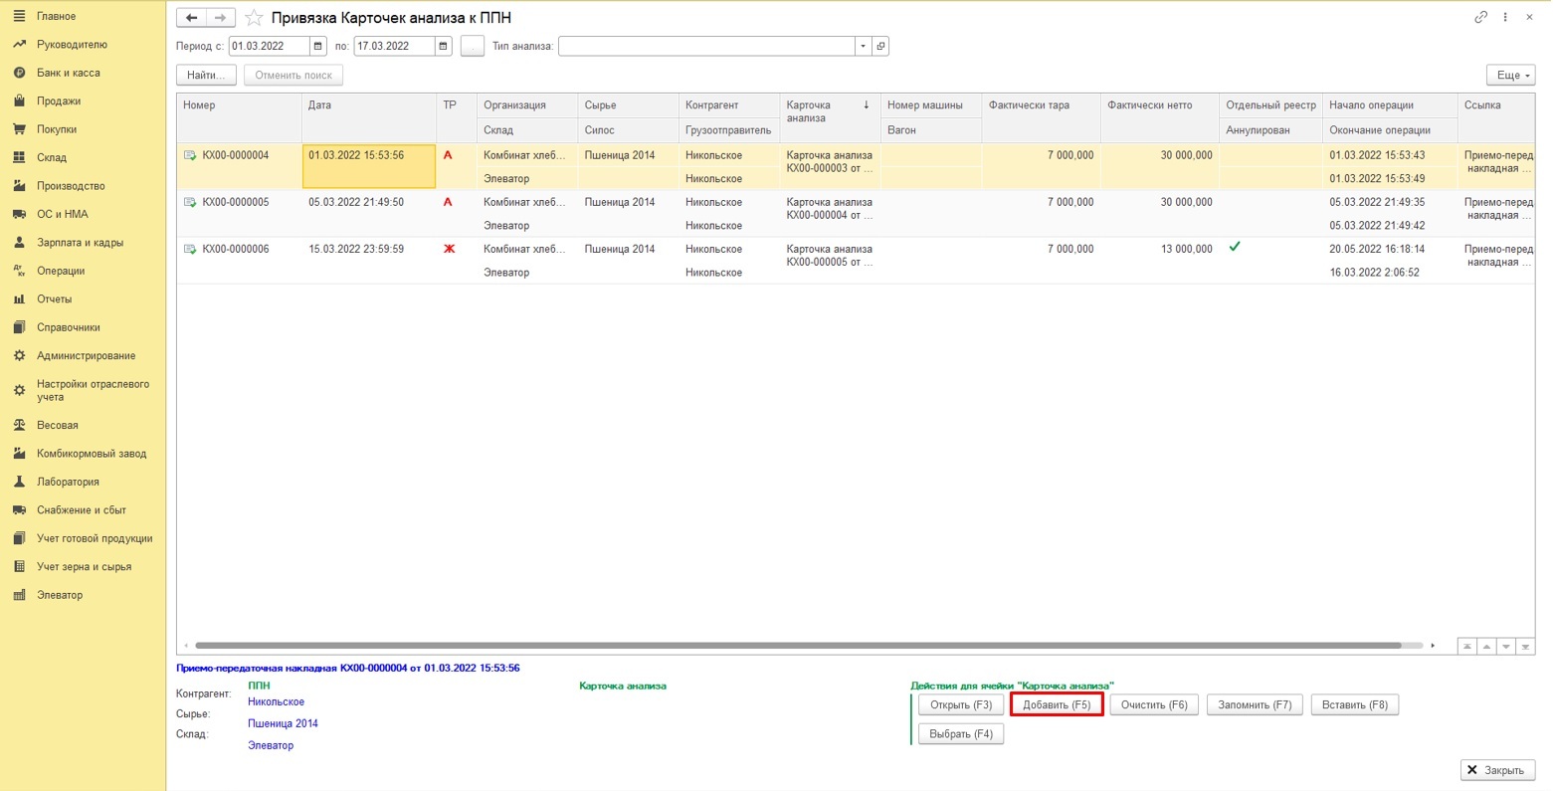1553x791 pixels.
Task: Click the Добавить (F5) button
Action: 1057,704
